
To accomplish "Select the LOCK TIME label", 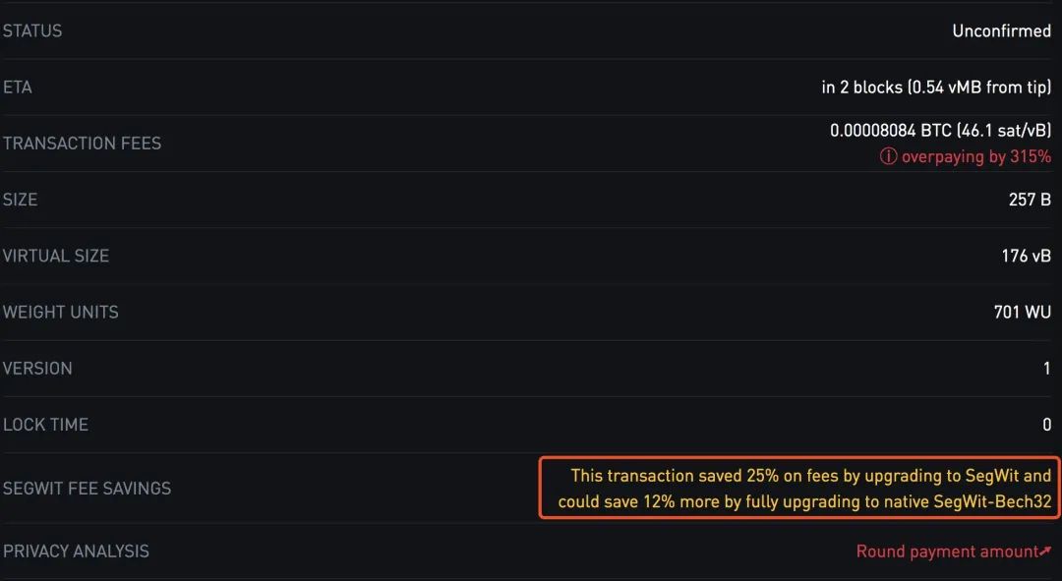I will click(45, 425).
